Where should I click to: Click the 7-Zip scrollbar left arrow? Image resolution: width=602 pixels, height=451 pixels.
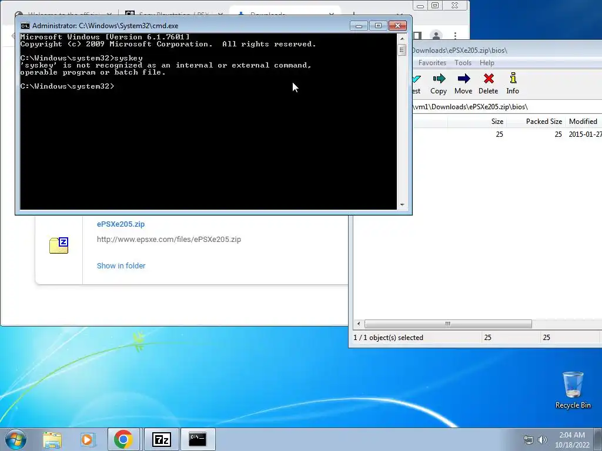pyautogui.click(x=359, y=324)
